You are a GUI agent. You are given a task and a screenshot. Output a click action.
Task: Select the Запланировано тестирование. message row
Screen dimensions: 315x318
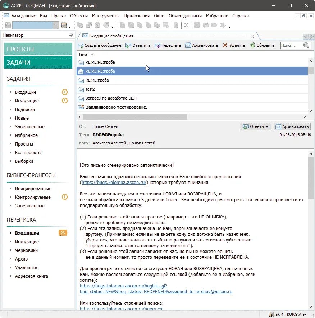[x=192, y=107]
